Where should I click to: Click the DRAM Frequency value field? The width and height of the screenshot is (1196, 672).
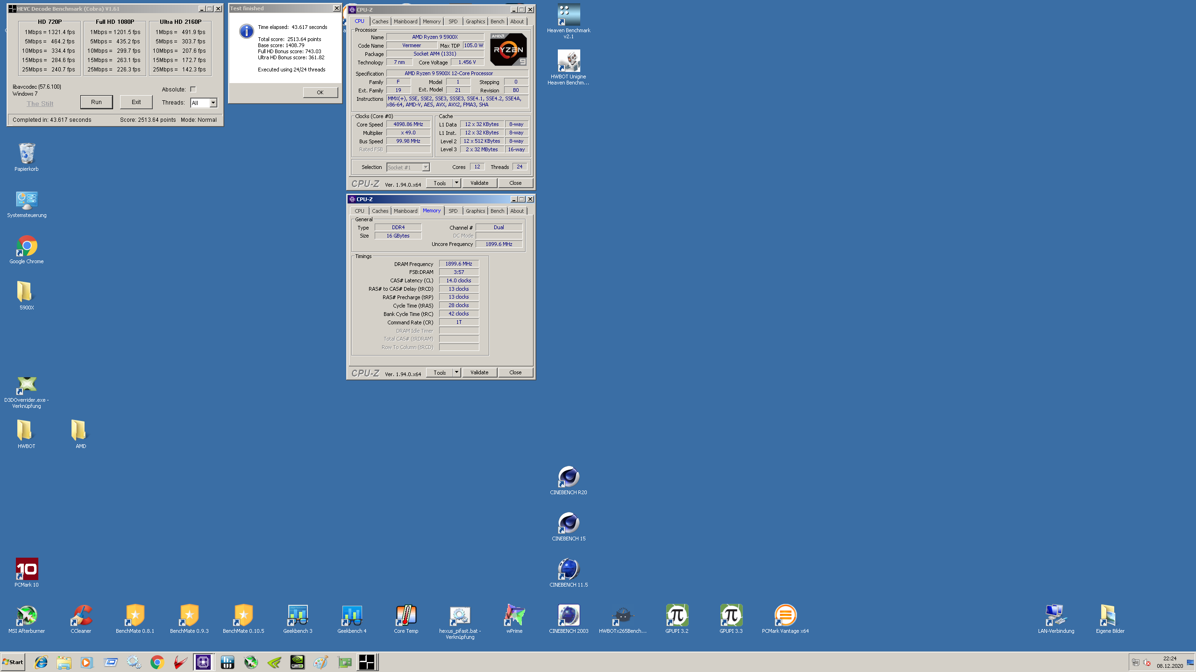[459, 264]
